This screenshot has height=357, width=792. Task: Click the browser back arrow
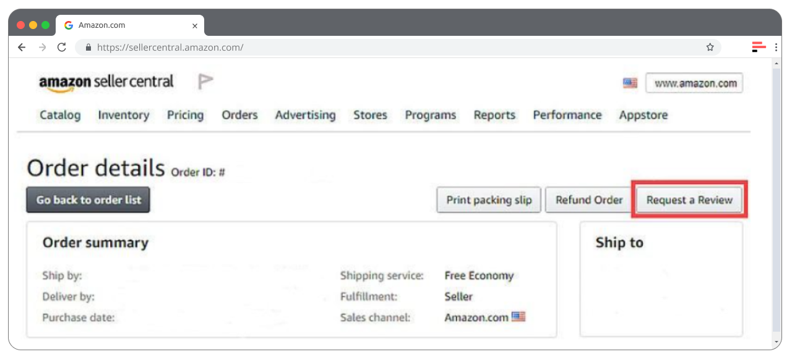coord(22,46)
